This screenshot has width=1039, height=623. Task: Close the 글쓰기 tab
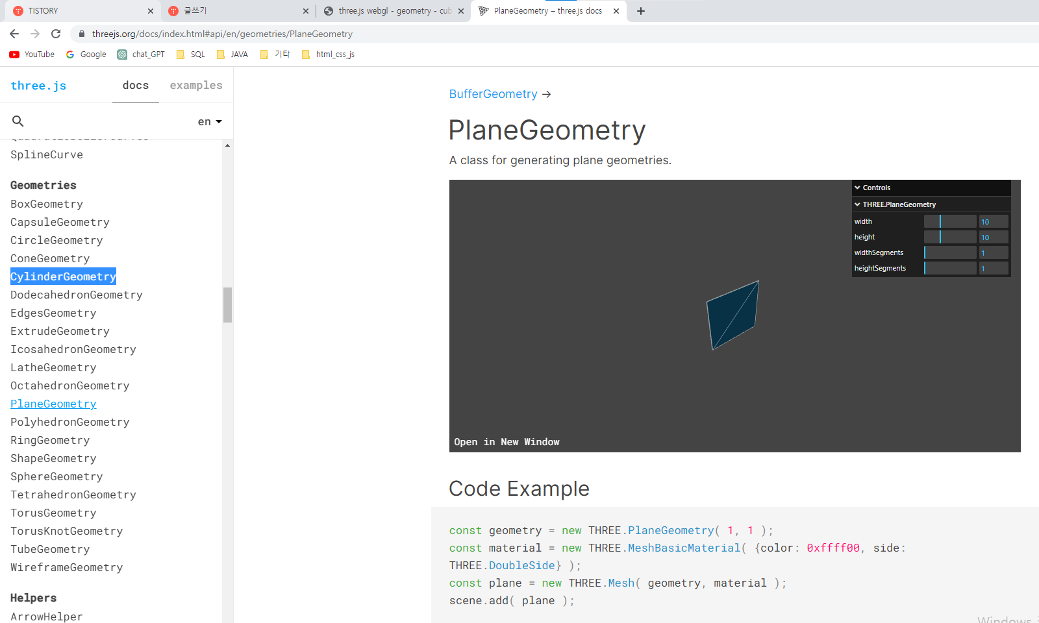[306, 11]
